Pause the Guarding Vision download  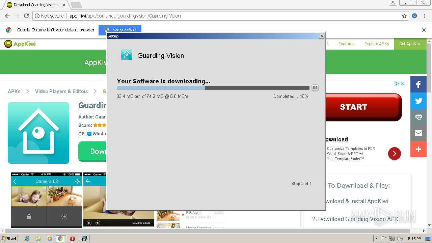[315, 88]
